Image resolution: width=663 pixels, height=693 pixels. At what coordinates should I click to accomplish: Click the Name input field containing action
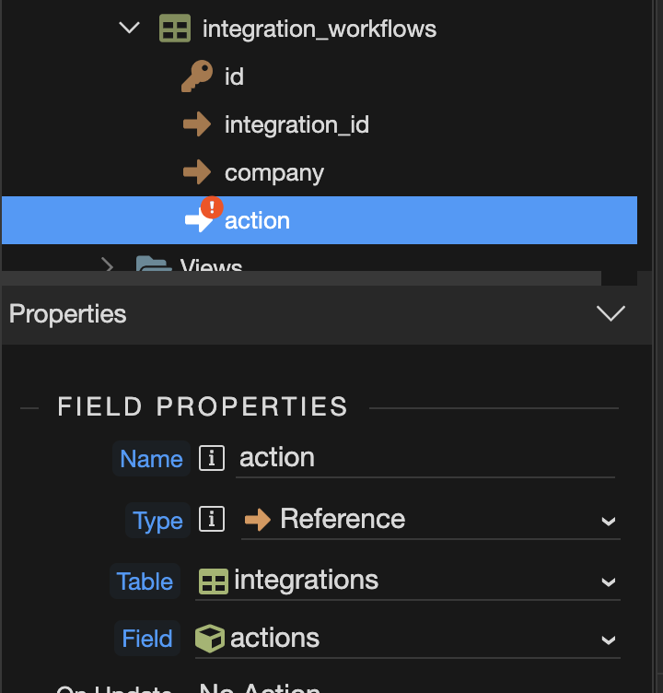(x=425, y=458)
